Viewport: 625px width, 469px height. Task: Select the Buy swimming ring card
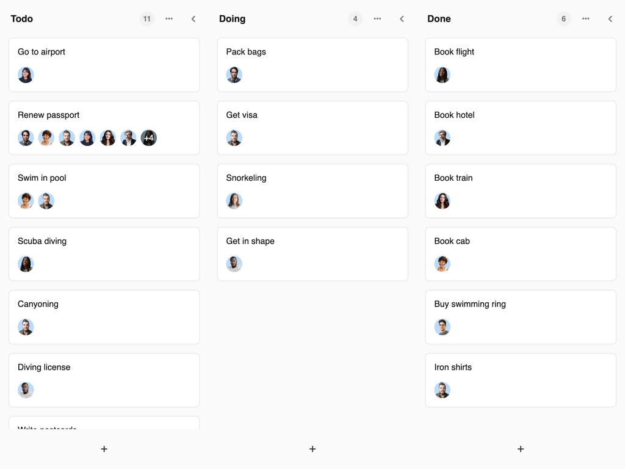click(x=521, y=305)
